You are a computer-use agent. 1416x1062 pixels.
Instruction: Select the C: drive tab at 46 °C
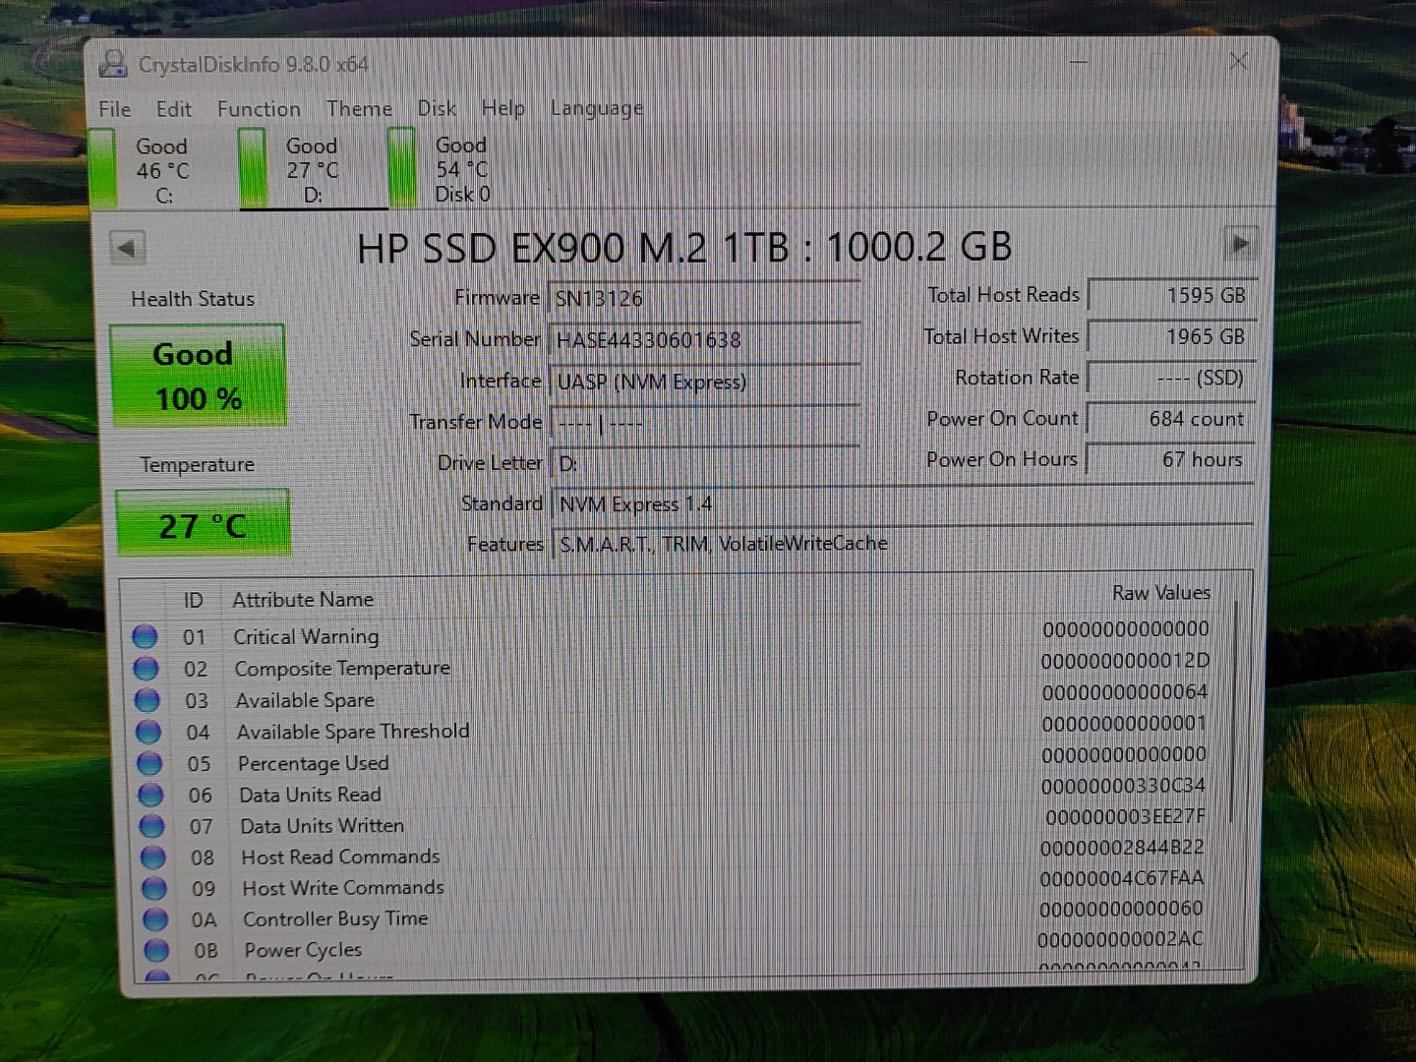[162, 170]
